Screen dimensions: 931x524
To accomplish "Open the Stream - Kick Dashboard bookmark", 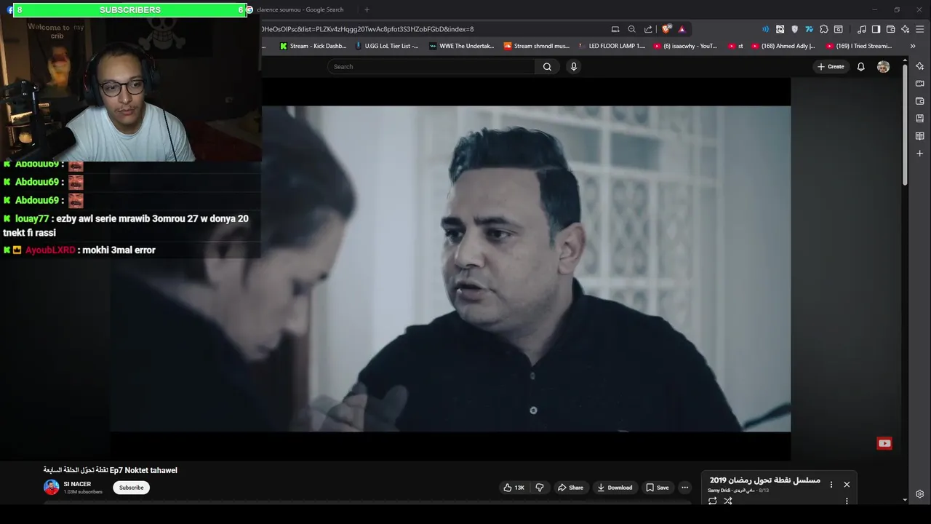I will pyautogui.click(x=313, y=46).
